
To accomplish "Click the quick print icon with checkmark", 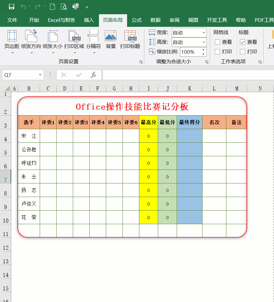I will (76, 6).
